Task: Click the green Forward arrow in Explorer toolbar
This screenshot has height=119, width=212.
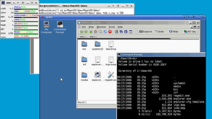Action: tap(86, 32)
